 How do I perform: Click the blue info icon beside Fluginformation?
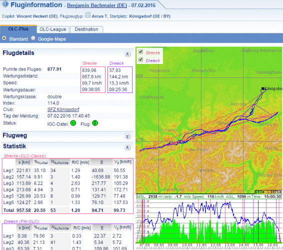(5, 3)
